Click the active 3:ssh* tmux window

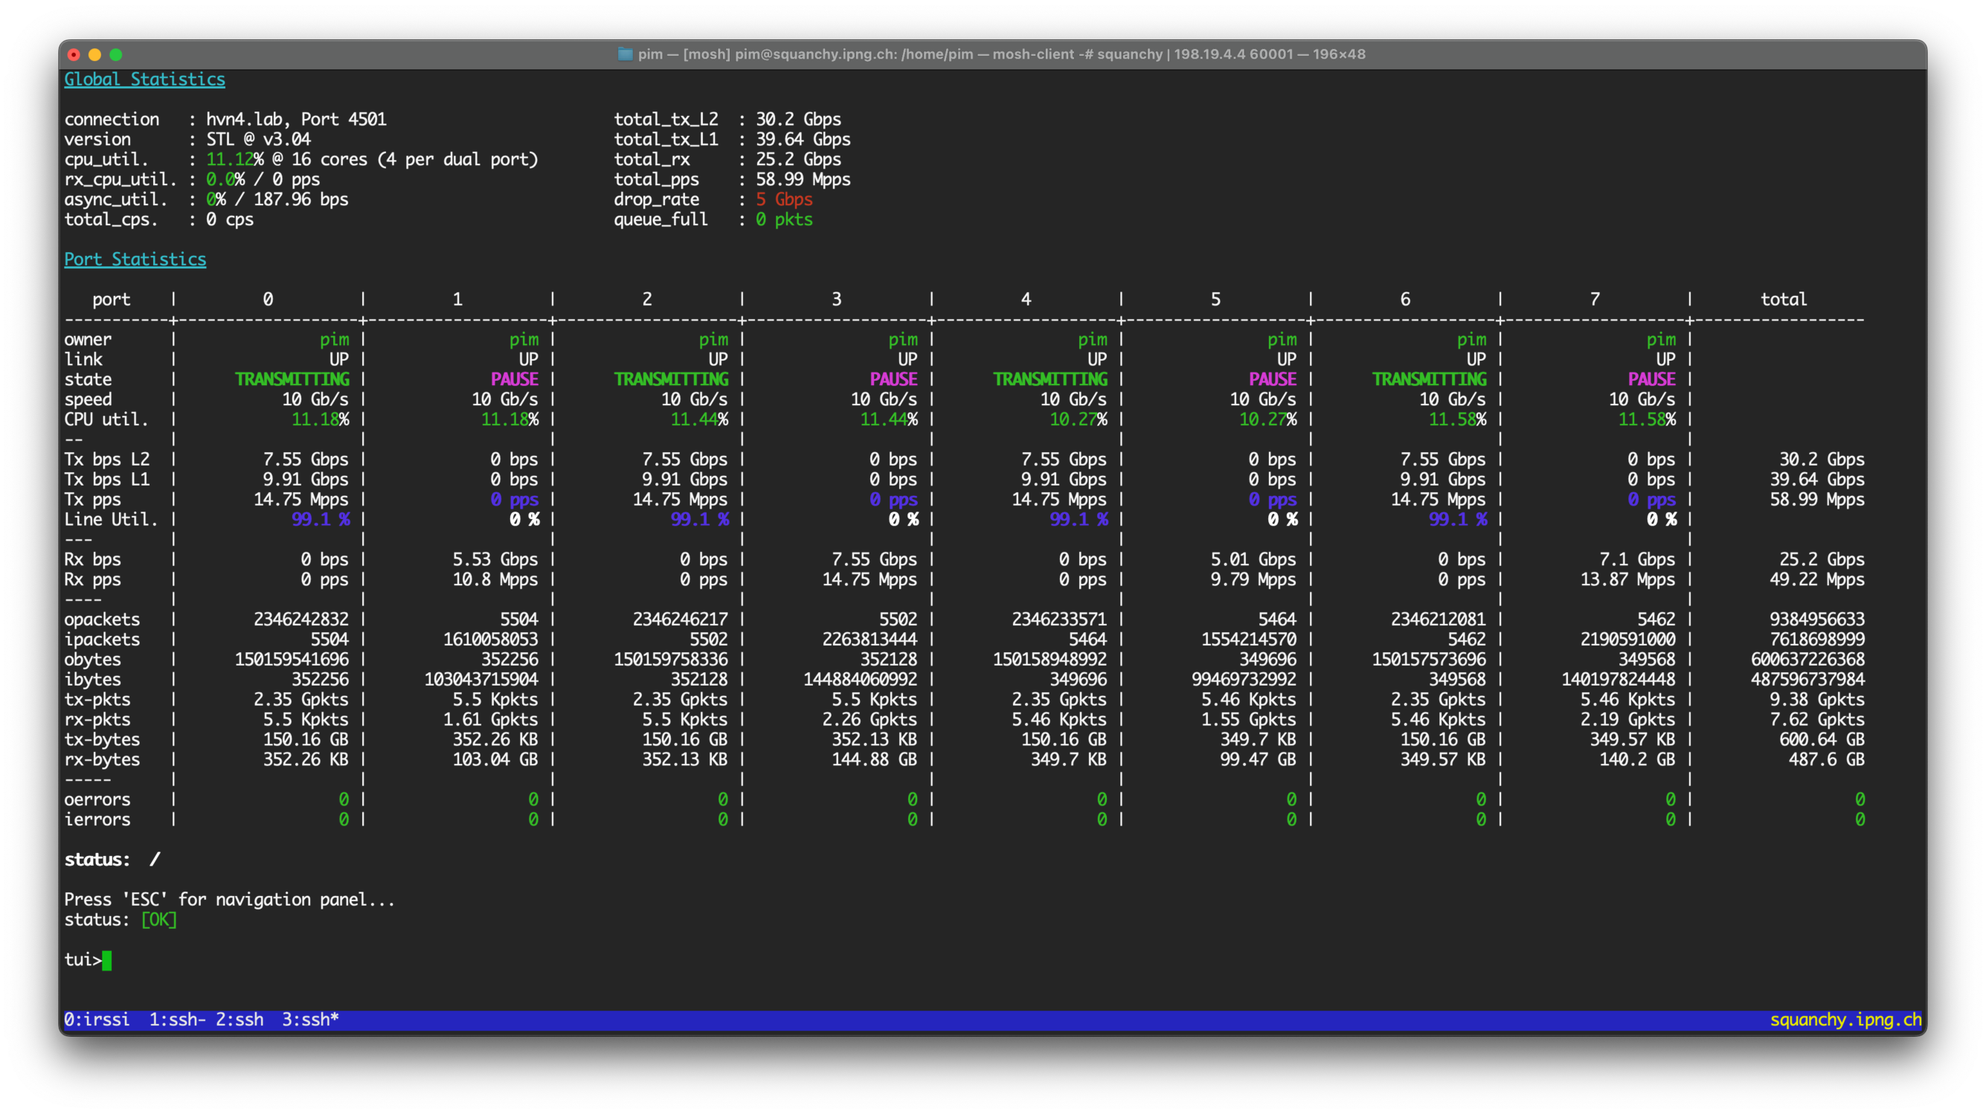pos(310,1019)
